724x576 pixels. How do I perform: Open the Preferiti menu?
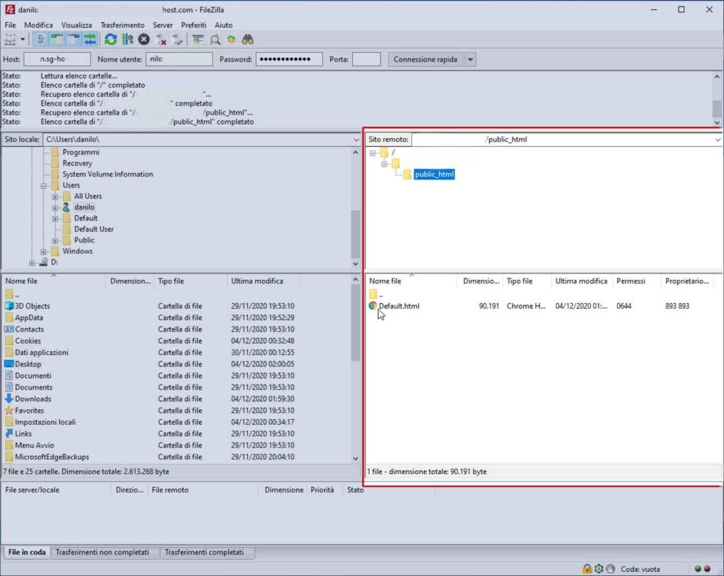194,25
